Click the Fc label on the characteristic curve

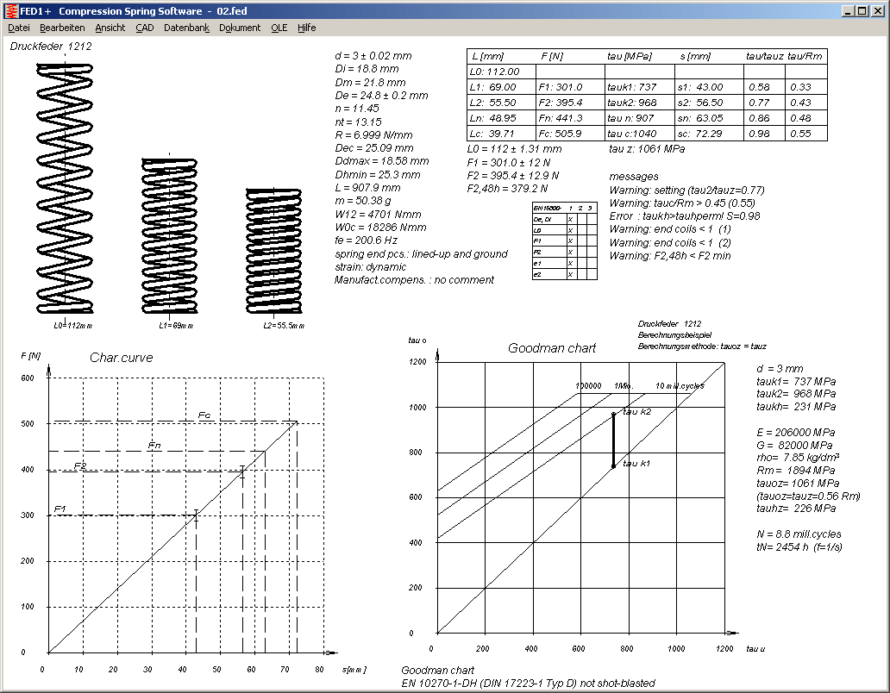click(x=204, y=415)
